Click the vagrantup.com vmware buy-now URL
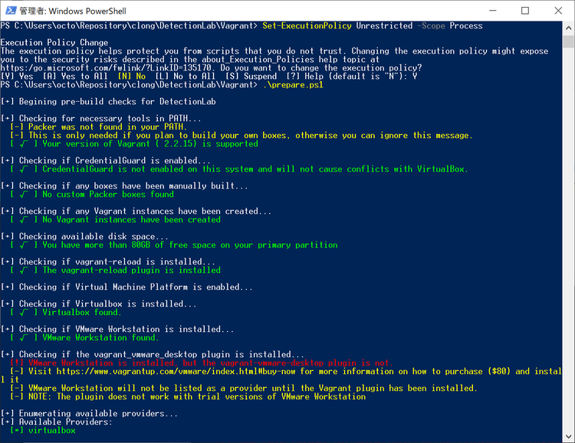 (176, 372)
